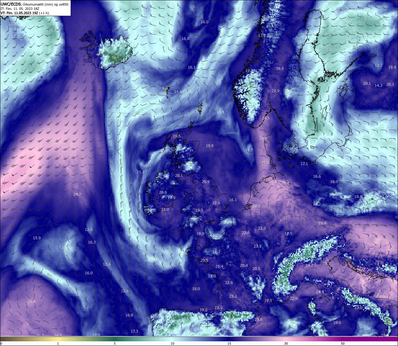
Task: Click the 22.3 map value
Action: [x=262, y=228]
